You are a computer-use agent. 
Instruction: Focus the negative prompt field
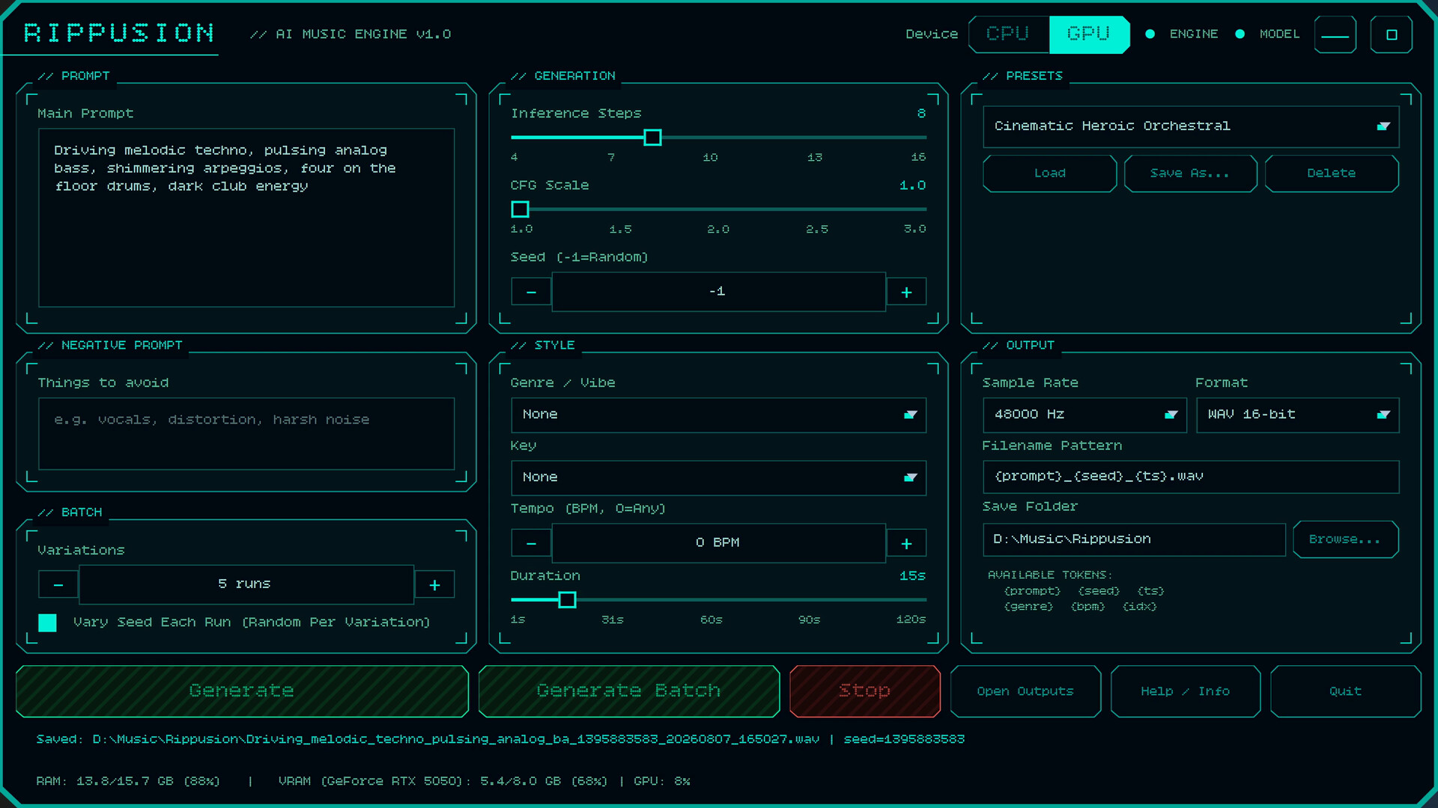point(246,434)
